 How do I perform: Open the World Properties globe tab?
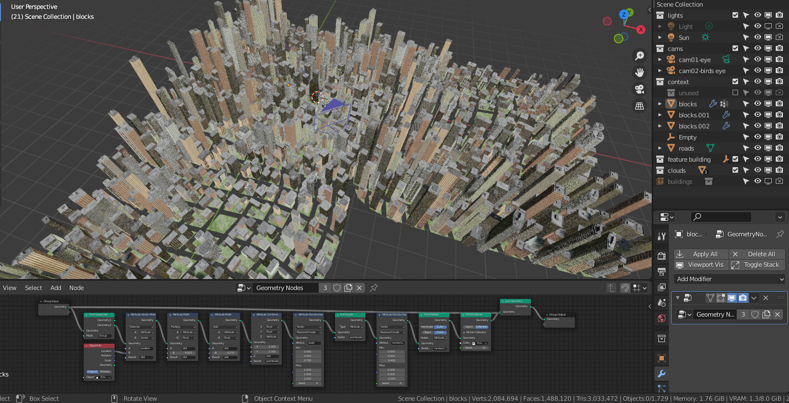point(661,318)
